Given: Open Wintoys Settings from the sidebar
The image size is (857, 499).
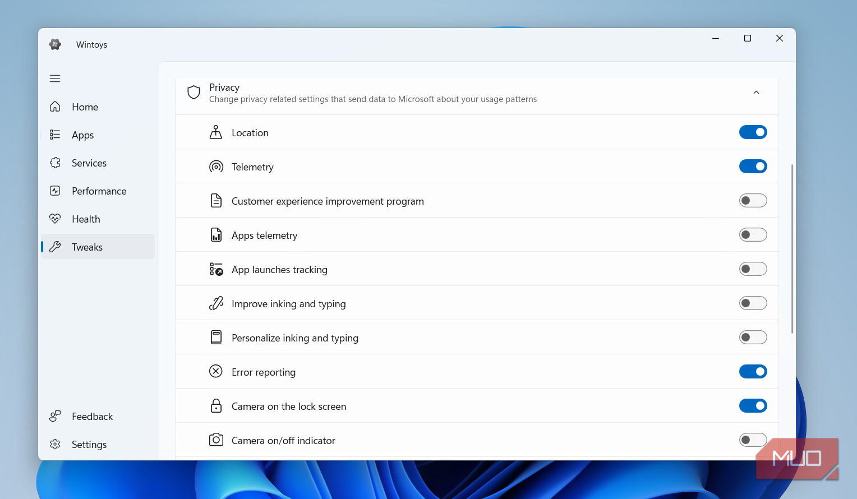Looking at the screenshot, I should [x=98, y=444].
